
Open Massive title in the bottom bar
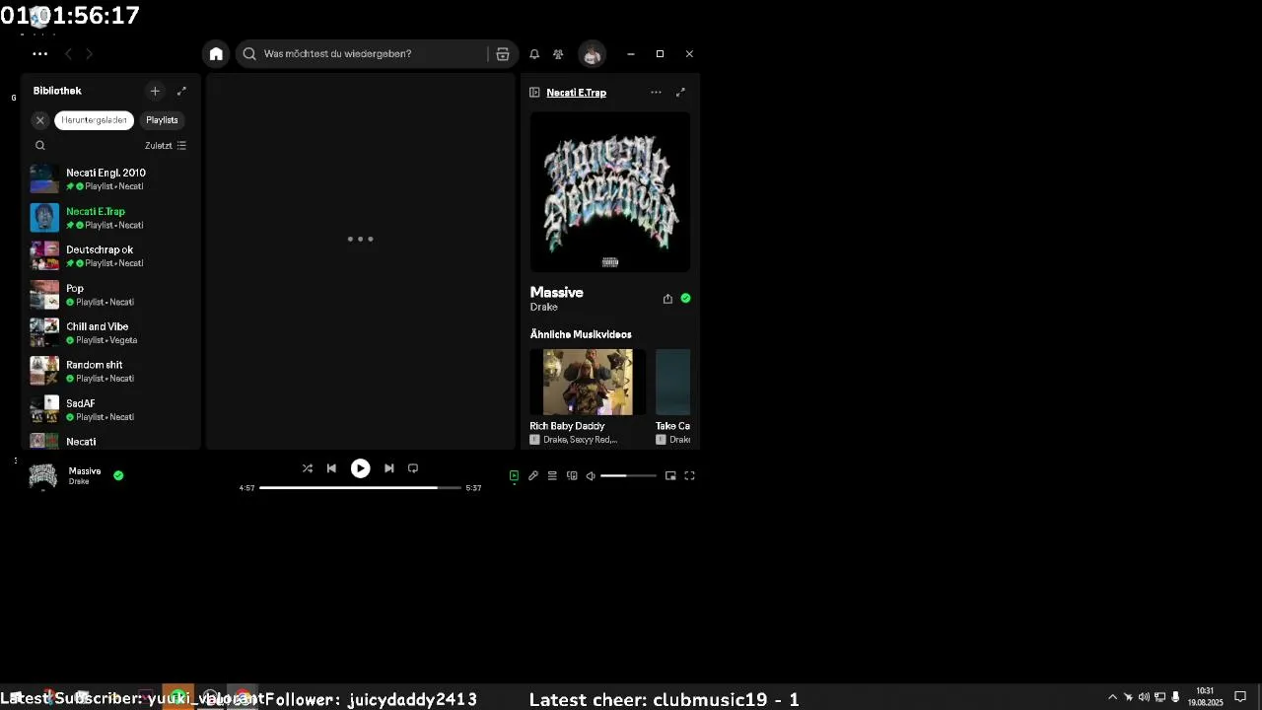(x=85, y=471)
